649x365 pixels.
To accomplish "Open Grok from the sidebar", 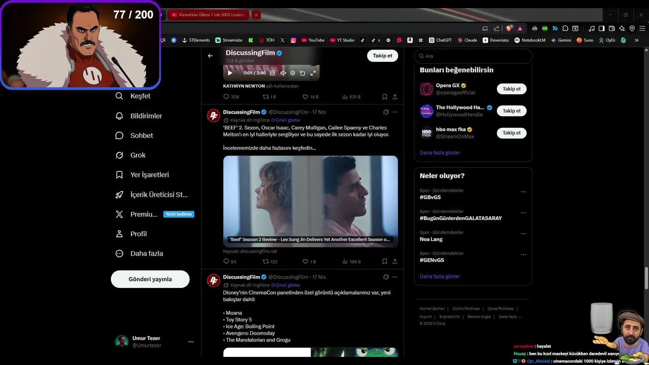I will click(131, 155).
